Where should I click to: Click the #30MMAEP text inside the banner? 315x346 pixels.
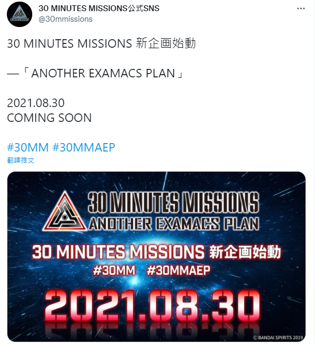tap(178, 270)
